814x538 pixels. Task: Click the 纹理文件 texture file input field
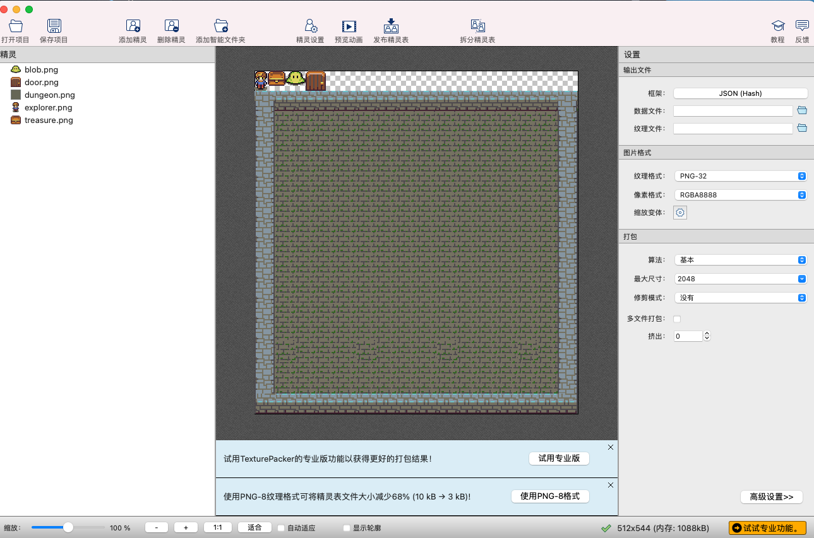pyautogui.click(x=733, y=129)
